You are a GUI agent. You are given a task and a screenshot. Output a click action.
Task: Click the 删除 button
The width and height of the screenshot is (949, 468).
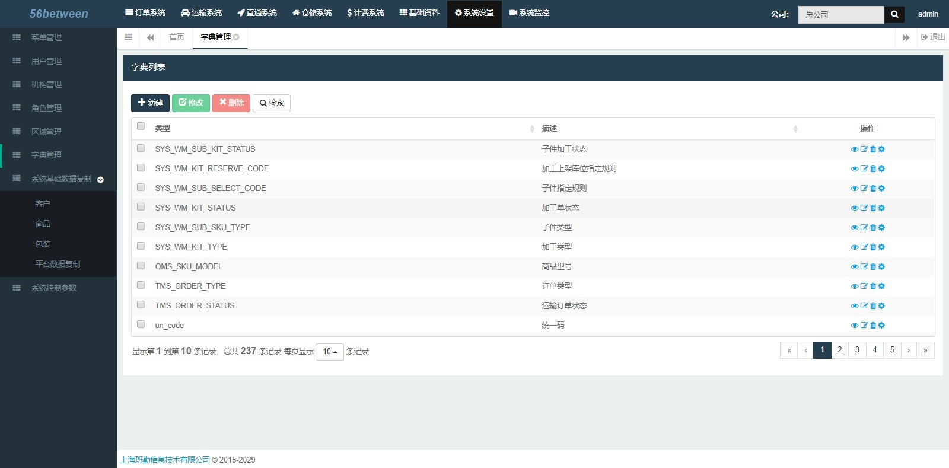231,103
